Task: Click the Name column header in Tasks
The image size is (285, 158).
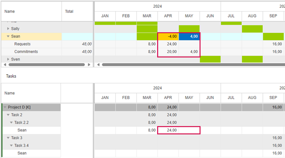Action: [x=31, y=93]
